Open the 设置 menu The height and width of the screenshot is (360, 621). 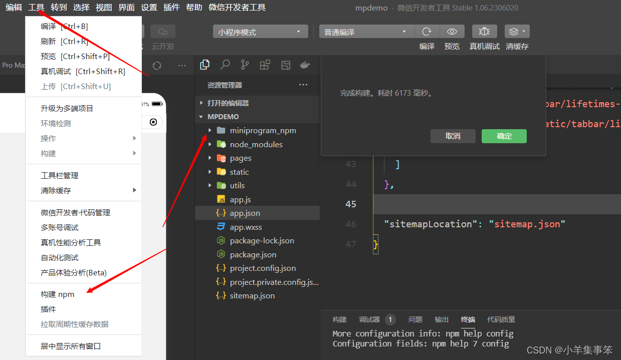pyautogui.click(x=149, y=7)
